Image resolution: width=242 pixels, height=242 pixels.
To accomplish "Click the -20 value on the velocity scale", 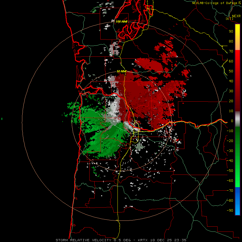I will (230, 141).
